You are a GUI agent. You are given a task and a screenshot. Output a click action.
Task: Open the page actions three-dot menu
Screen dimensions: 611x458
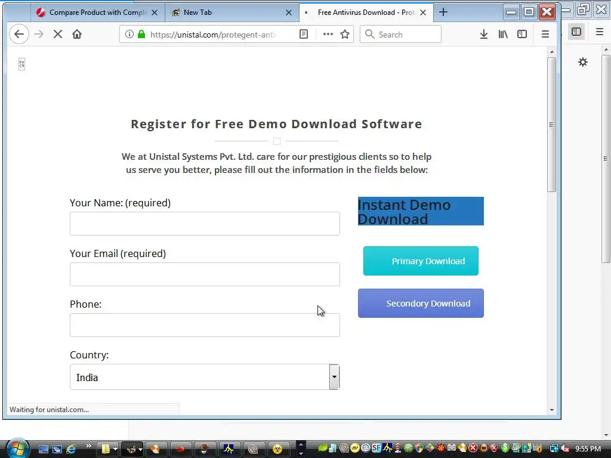pos(328,34)
